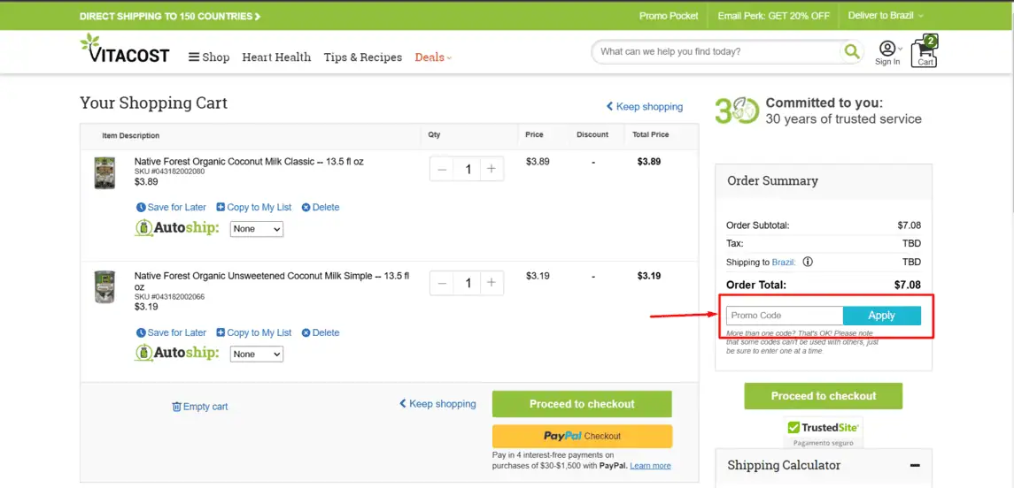Screen dimensions: 1014x488
Task: Click Keep shopping link near cart title
Action: 644,106
